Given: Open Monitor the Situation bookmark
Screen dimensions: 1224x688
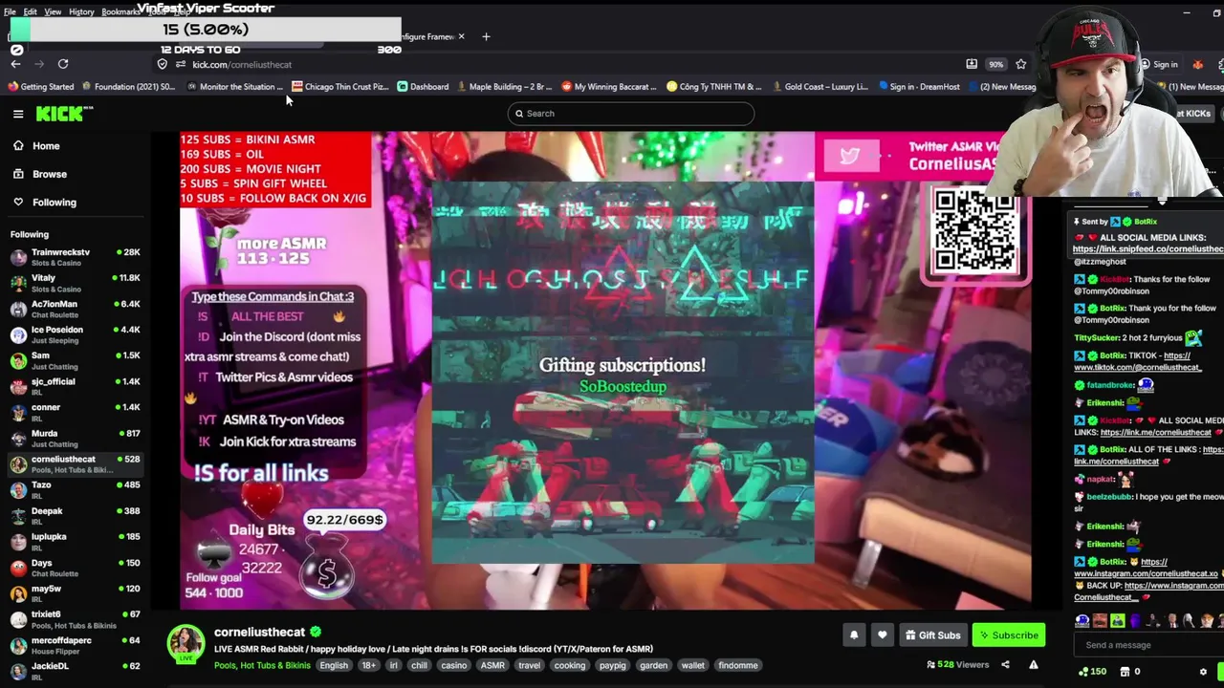Looking at the screenshot, I should (234, 87).
